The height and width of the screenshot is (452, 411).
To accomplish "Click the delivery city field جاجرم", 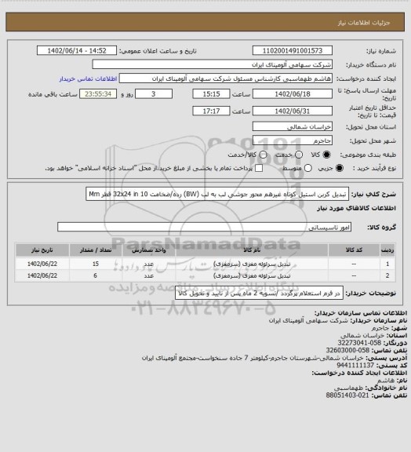I will 293,140.
